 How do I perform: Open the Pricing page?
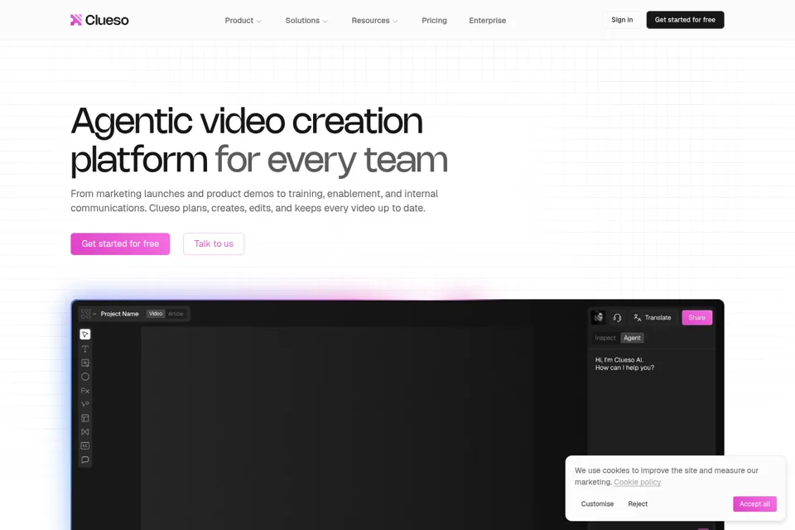click(x=435, y=20)
